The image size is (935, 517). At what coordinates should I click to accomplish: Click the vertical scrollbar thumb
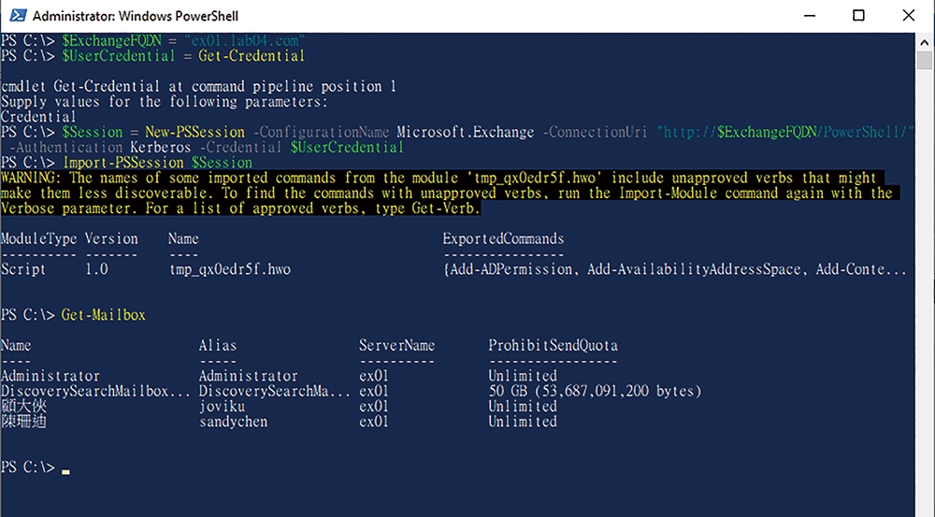tap(925, 60)
